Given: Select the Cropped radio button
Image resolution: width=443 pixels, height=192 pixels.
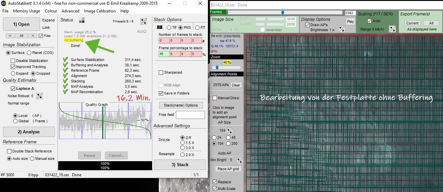Looking at the screenshot, I should (x=33, y=73).
